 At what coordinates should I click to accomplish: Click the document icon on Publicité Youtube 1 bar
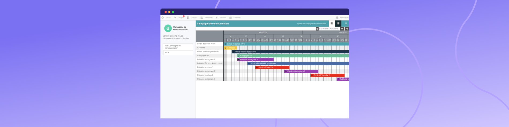pyautogui.click(x=257, y=68)
